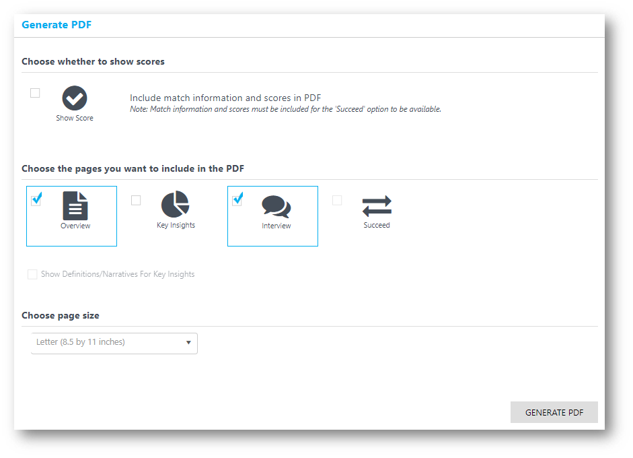Viewport: 633px width, 458px height.
Task: Click the Interview speech bubbles icon
Action: pos(276,207)
